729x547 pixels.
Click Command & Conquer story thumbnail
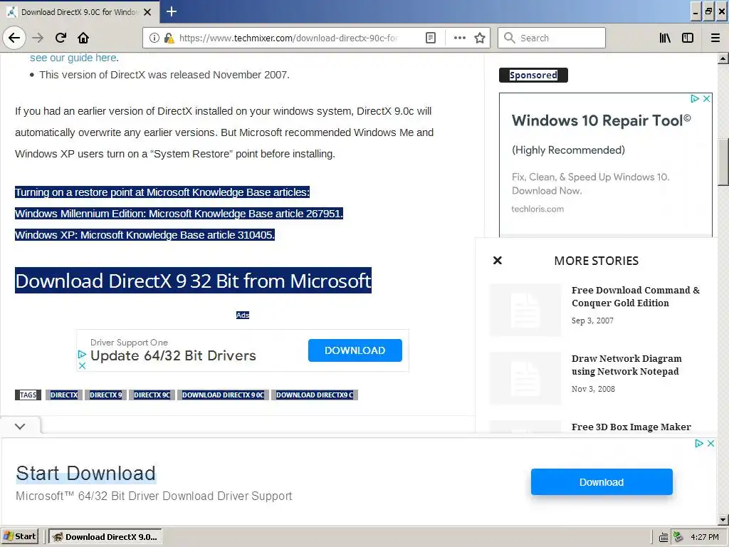pyautogui.click(x=525, y=310)
